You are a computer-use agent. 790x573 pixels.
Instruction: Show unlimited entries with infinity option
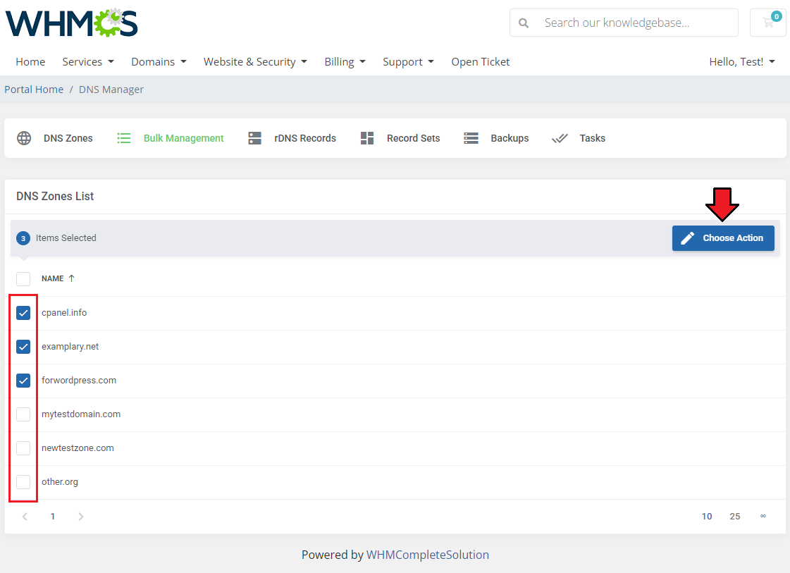coord(763,515)
